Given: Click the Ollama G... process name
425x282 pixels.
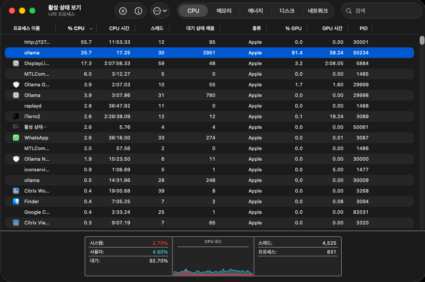Looking at the screenshot, I should pyautogui.click(x=37, y=85).
